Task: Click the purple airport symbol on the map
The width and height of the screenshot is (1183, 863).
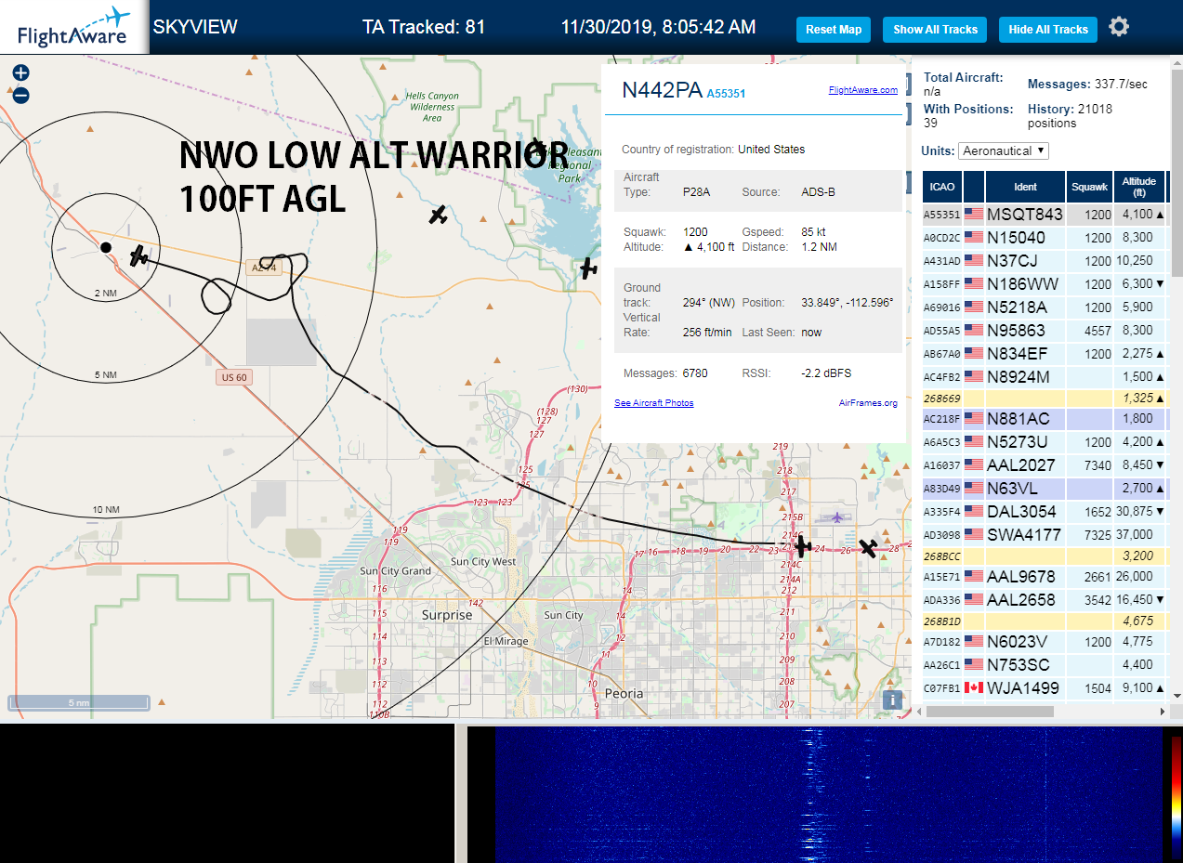Action: point(838,516)
